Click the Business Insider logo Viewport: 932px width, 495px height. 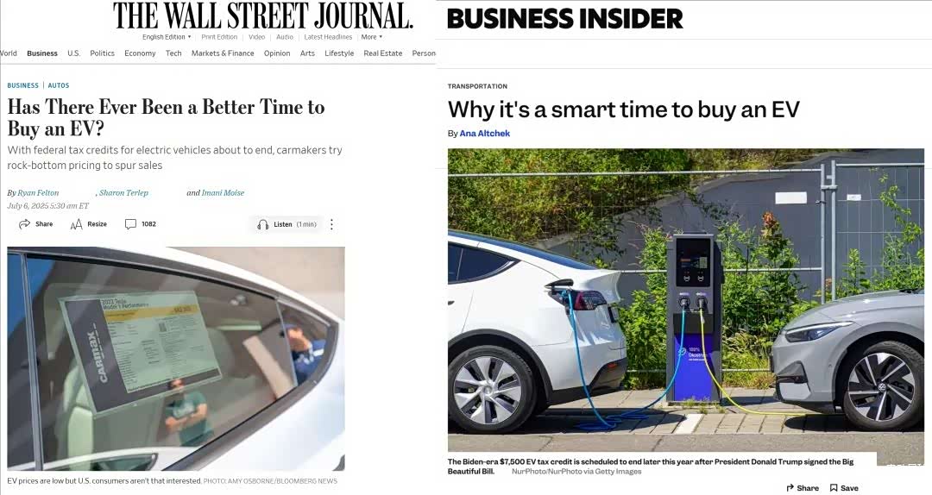[564, 18]
